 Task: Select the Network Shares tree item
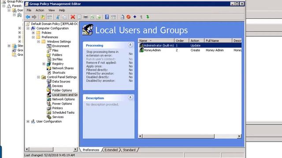click(x=63, y=68)
